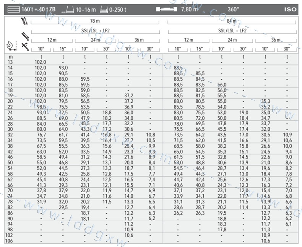
Task: Click 49,4 in the 58 m row
Action: coord(178,174)
